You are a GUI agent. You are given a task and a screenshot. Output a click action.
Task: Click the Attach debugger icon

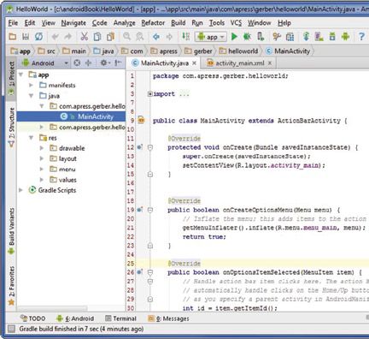tap(261, 37)
